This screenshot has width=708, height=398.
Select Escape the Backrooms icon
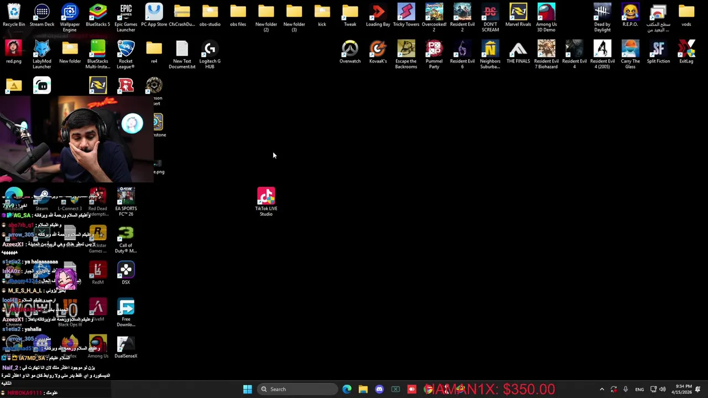(406, 54)
